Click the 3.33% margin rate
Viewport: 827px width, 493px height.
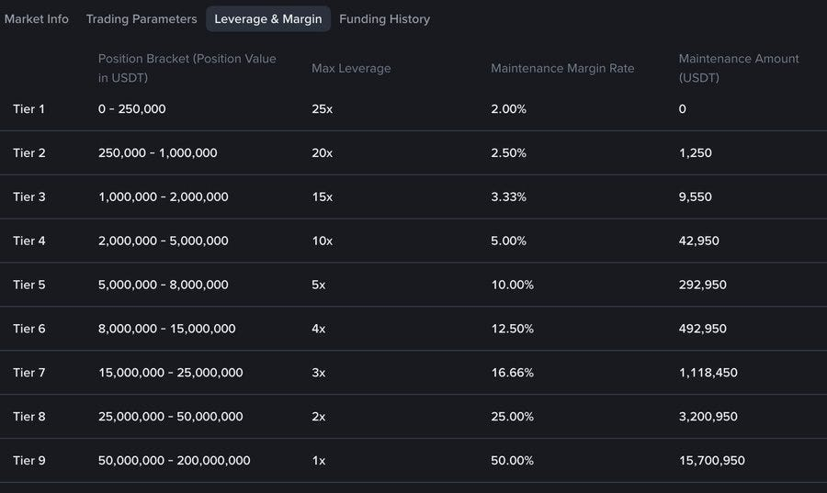(508, 197)
